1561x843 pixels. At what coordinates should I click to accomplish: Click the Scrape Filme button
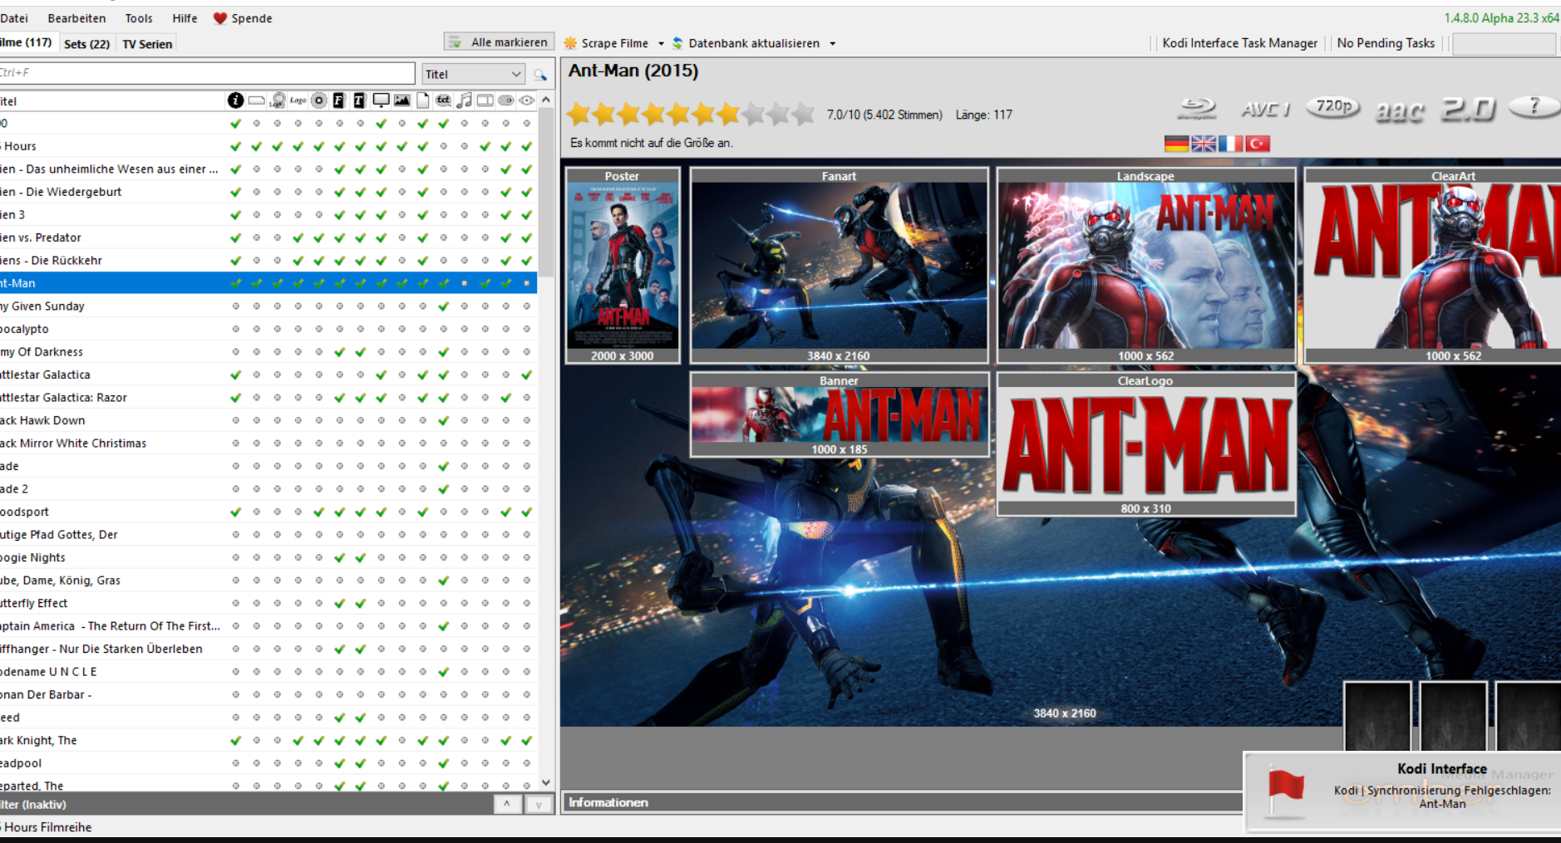pyautogui.click(x=607, y=43)
